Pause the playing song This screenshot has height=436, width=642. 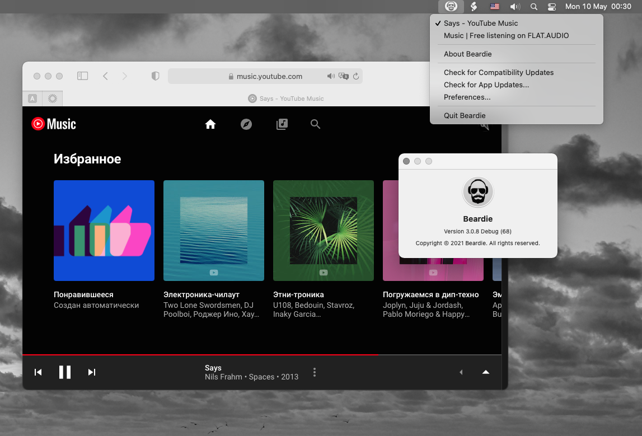click(65, 372)
